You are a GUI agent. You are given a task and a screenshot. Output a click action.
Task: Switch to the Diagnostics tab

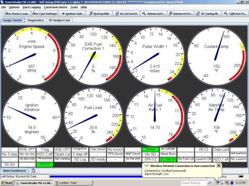point(35,20)
